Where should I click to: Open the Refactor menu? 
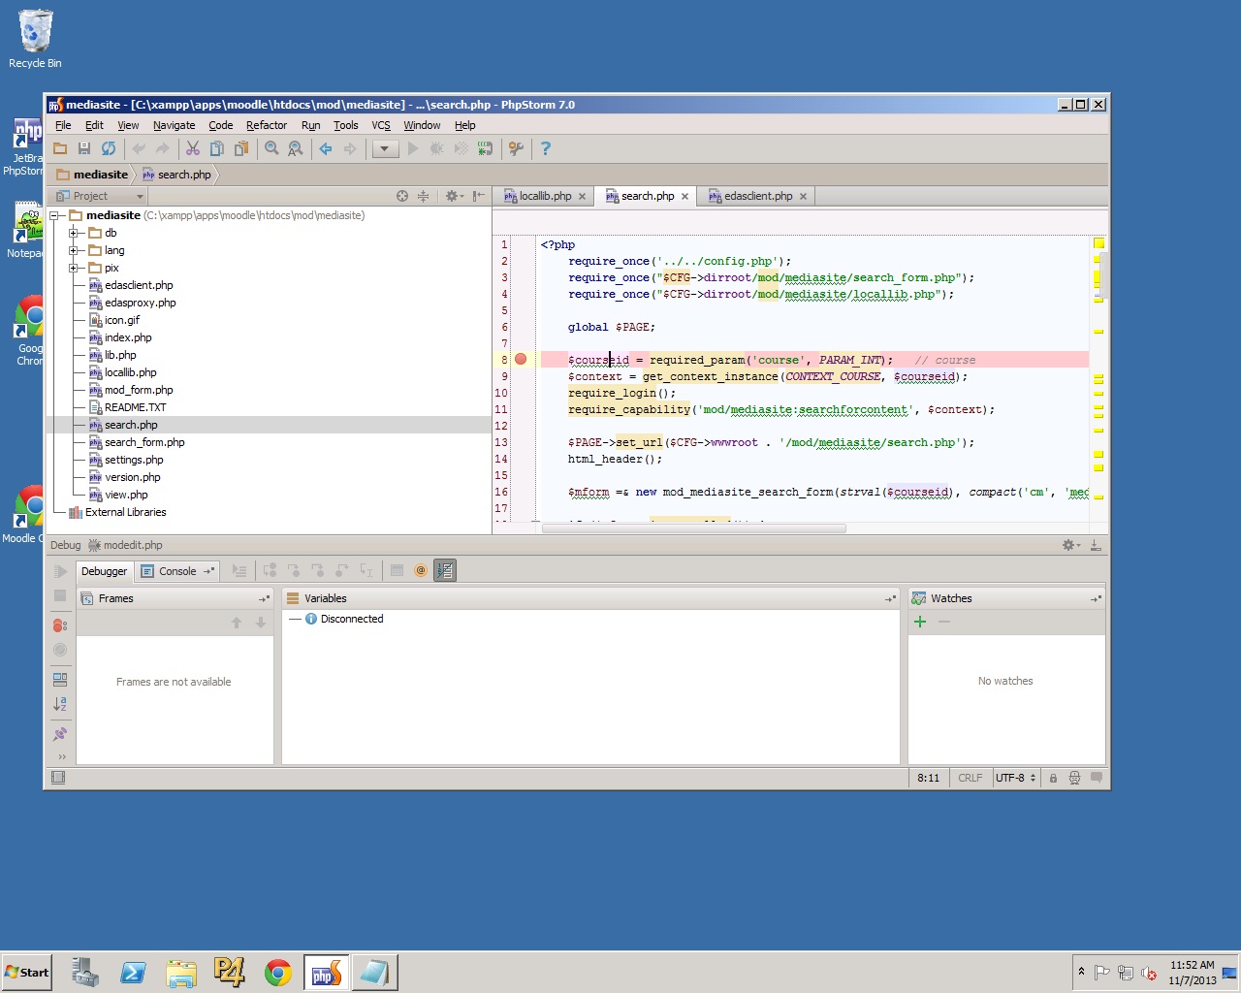[267, 125]
